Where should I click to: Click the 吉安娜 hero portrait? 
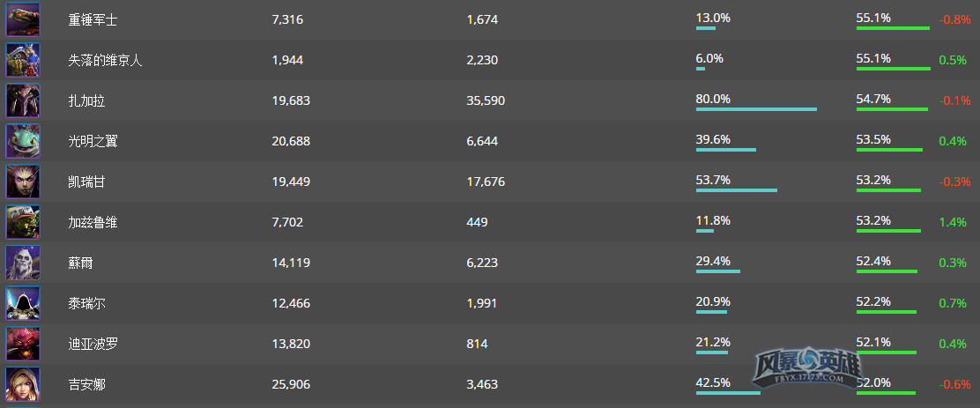[23, 384]
